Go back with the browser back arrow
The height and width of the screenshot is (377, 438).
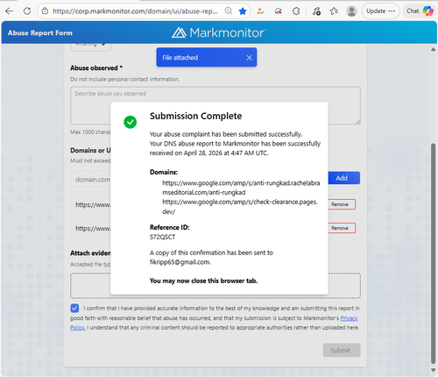(x=10, y=11)
